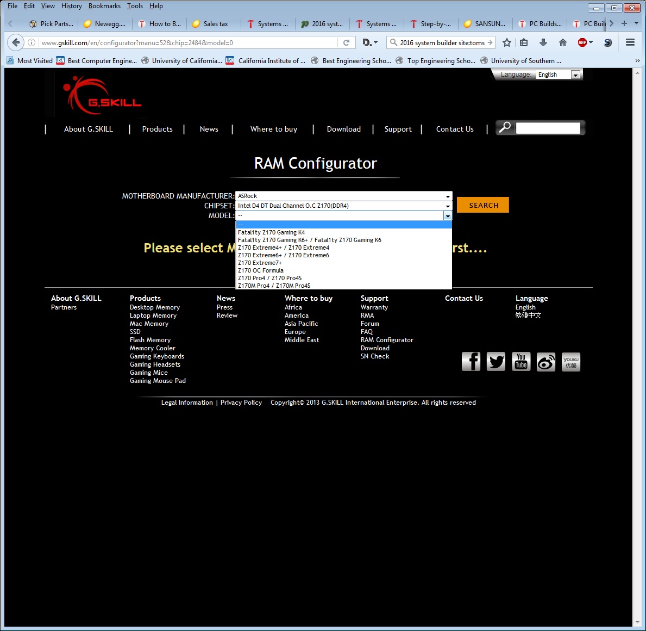646x631 pixels.
Task: Open the bookmarks list icon
Action: coord(524,42)
